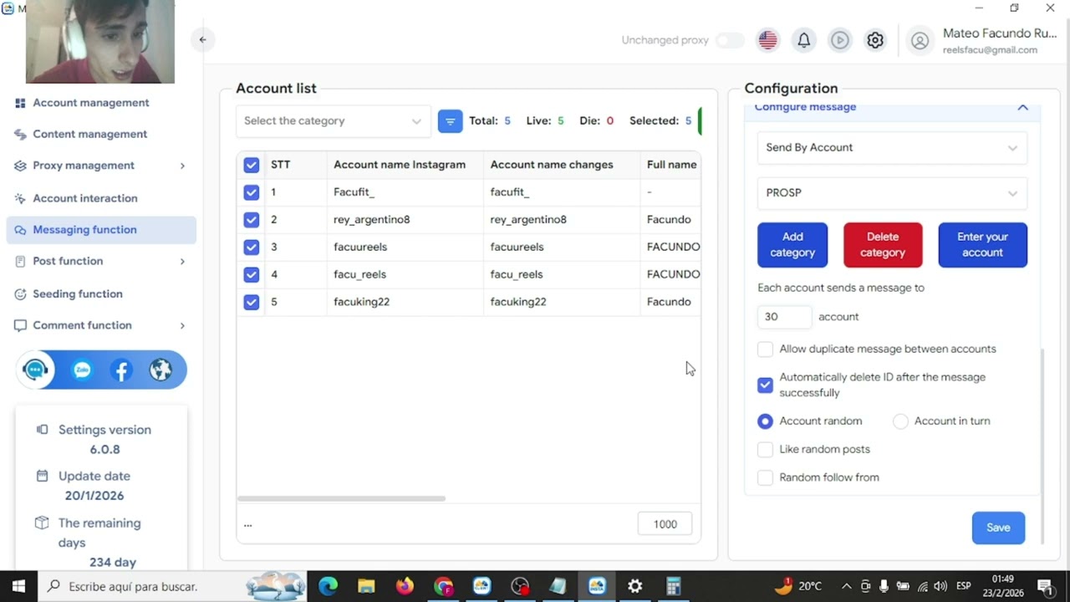The image size is (1070, 602).
Task: Toggle the Unchanged proxy switch
Action: 730,40
